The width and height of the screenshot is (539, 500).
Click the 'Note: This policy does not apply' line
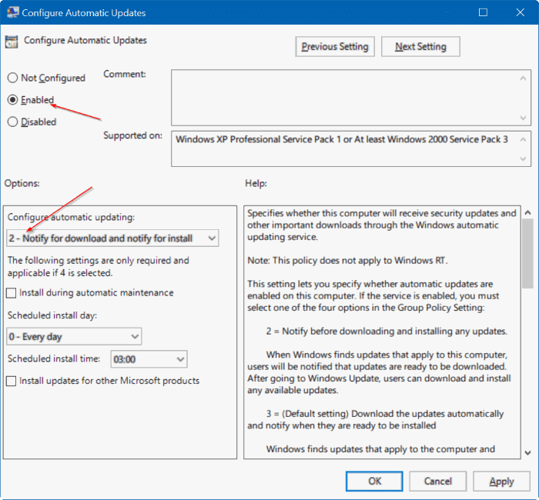point(347,260)
